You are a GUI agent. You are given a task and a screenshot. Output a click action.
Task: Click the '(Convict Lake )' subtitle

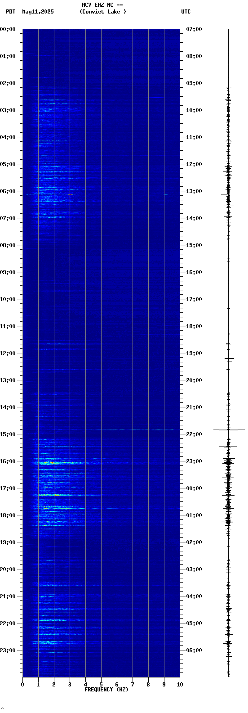pyautogui.click(x=103, y=12)
